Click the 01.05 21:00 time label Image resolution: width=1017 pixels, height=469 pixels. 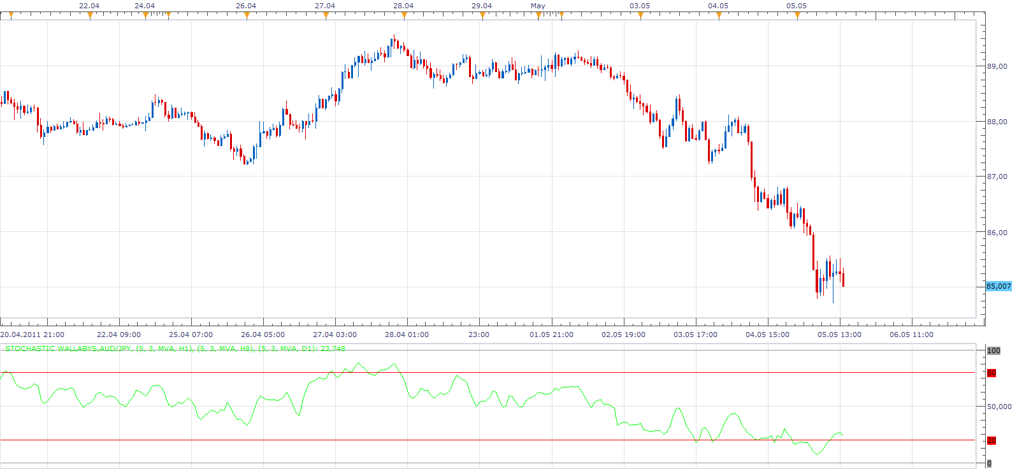[551, 335]
